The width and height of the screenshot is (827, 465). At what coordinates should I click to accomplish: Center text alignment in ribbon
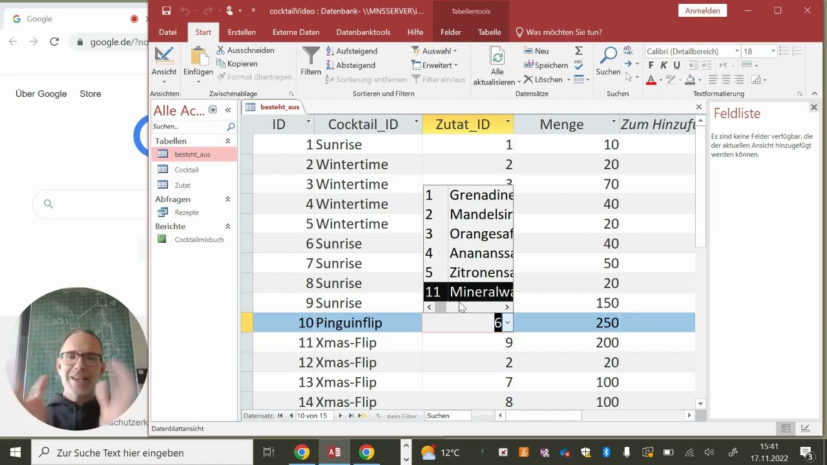coord(726,80)
